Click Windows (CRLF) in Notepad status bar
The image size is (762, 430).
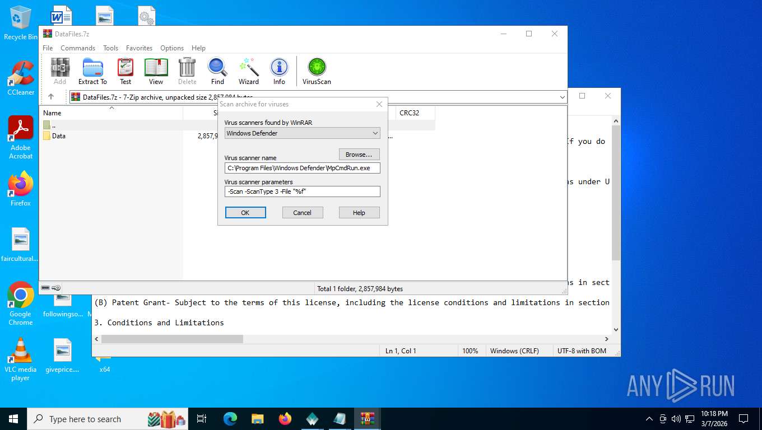coord(514,351)
